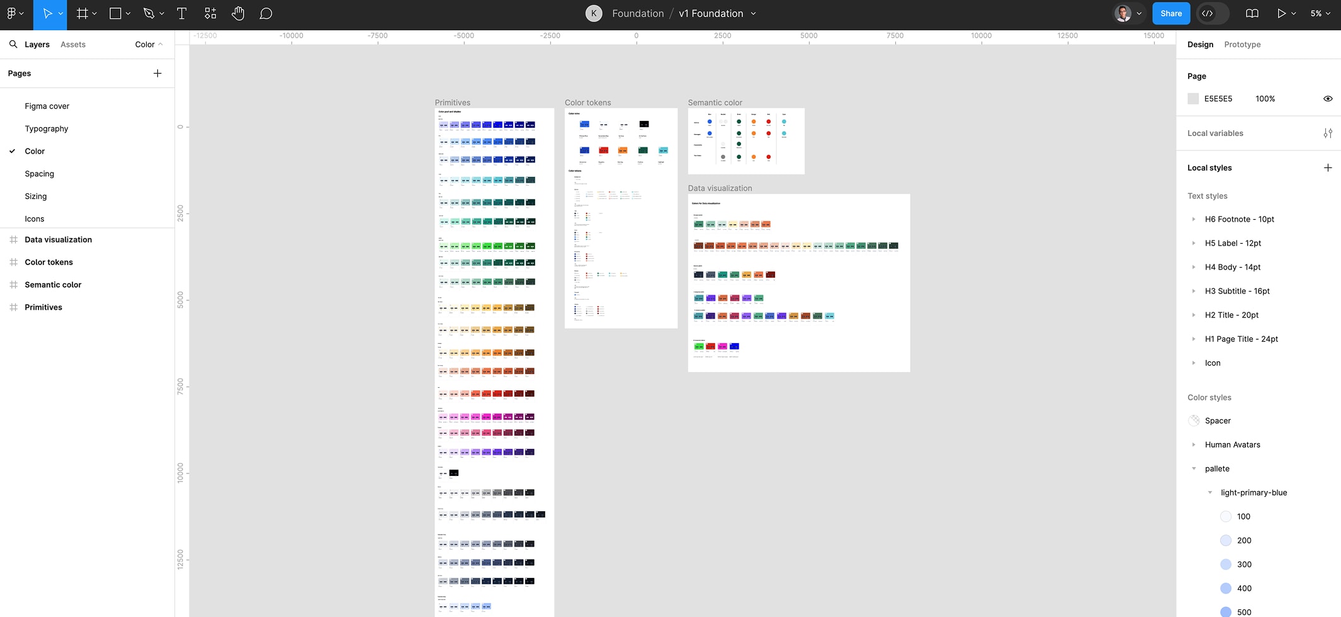
Task: Select the Frame tool
Action: click(x=82, y=13)
